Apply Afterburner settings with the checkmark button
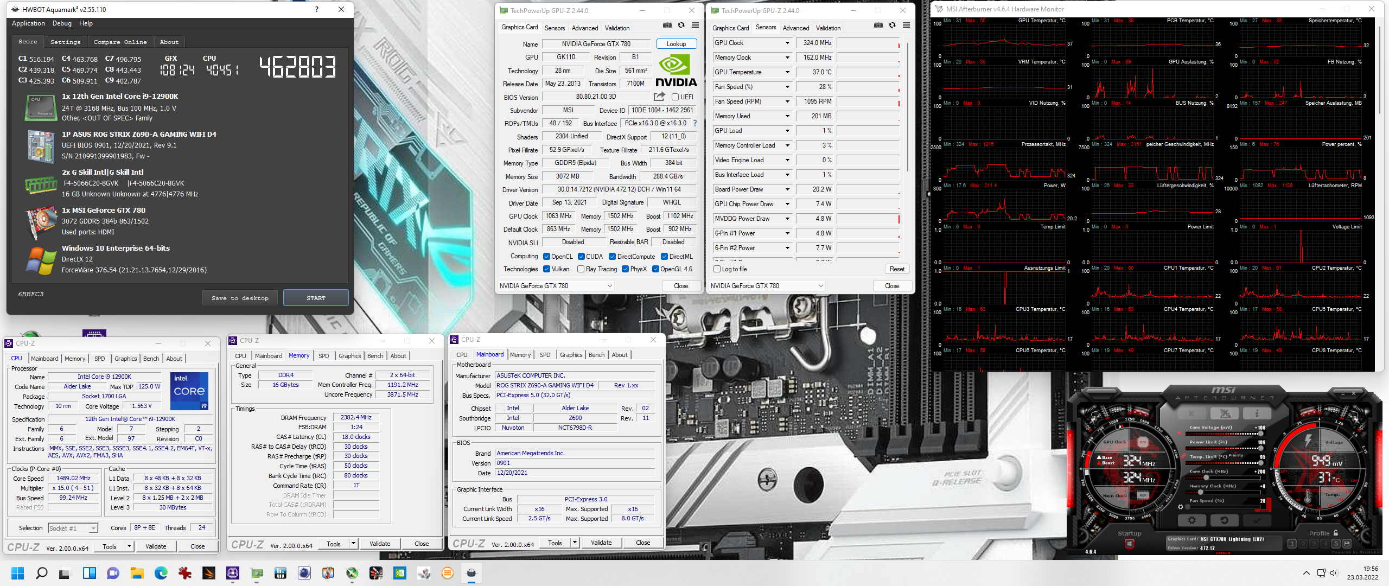Viewport: 1389px width, 586px height. pyautogui.click(x=1257, y=520)
